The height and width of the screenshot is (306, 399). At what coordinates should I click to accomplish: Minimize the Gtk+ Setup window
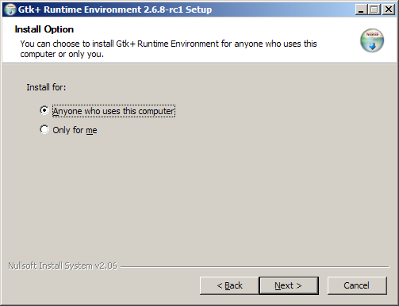(361, 10)
